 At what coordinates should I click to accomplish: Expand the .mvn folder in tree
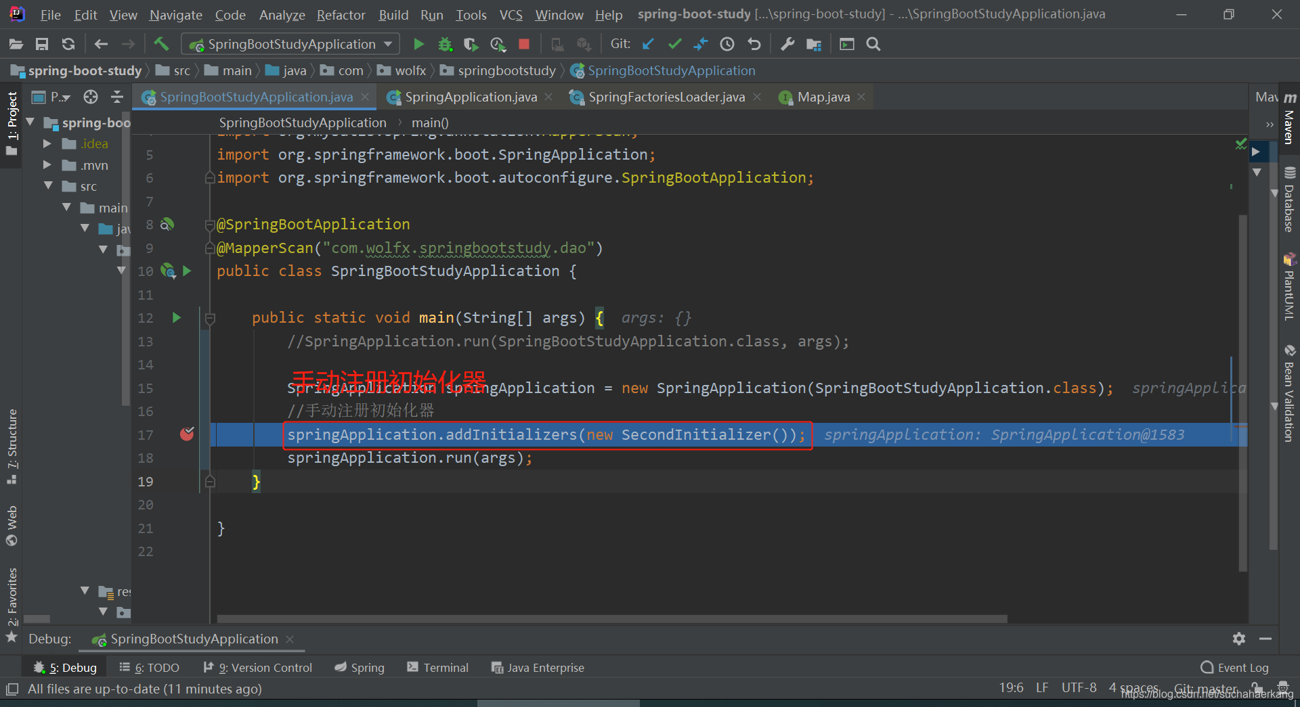47,165
